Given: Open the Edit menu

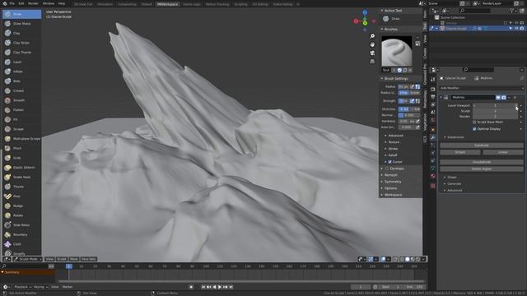Looking at the screenshot, I should click(x=21, y=3).
